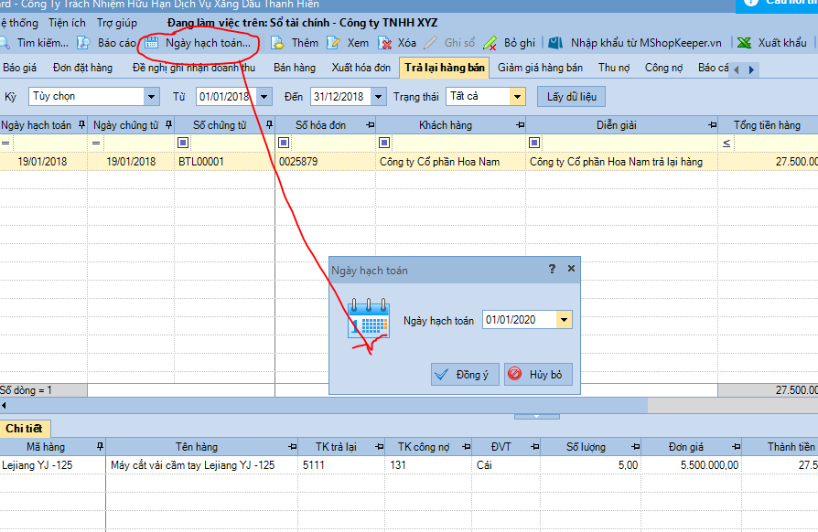The width and height of the screenshot is (818, 532).
Task: Pin the Số lượng column
Action: 635,447
